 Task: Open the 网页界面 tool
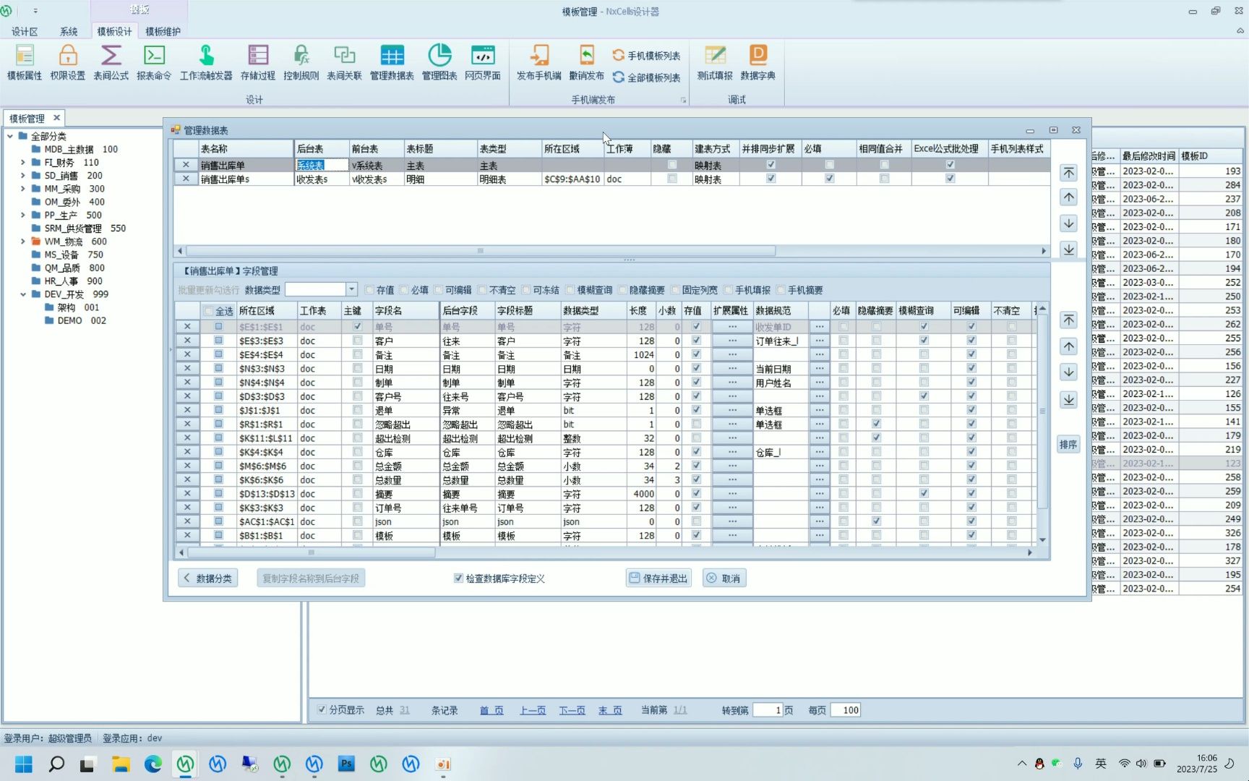[x=482, y=61]
